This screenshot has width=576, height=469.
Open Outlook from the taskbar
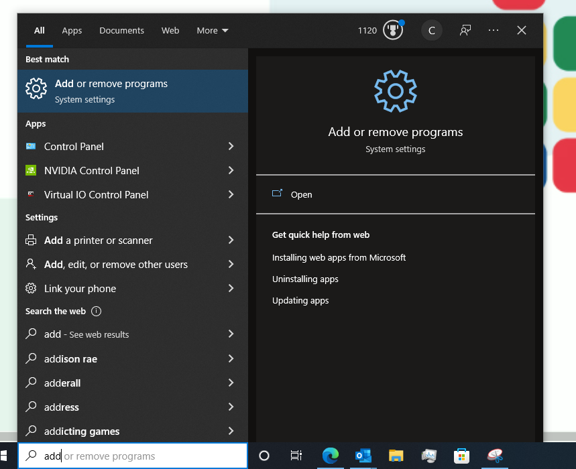(363, 456)
